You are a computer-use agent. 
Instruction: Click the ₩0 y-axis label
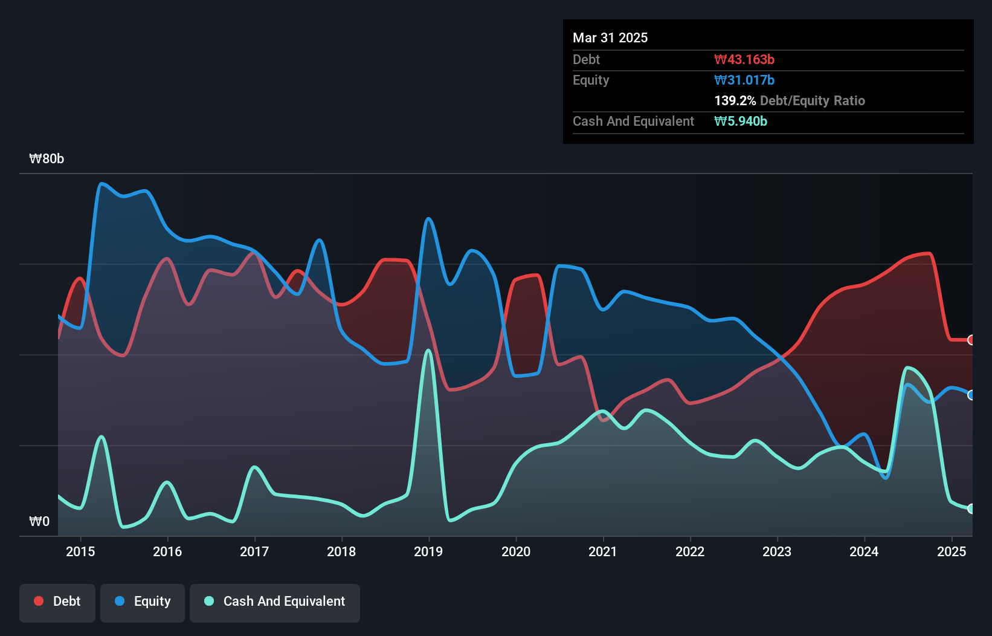tap(39, 521)
